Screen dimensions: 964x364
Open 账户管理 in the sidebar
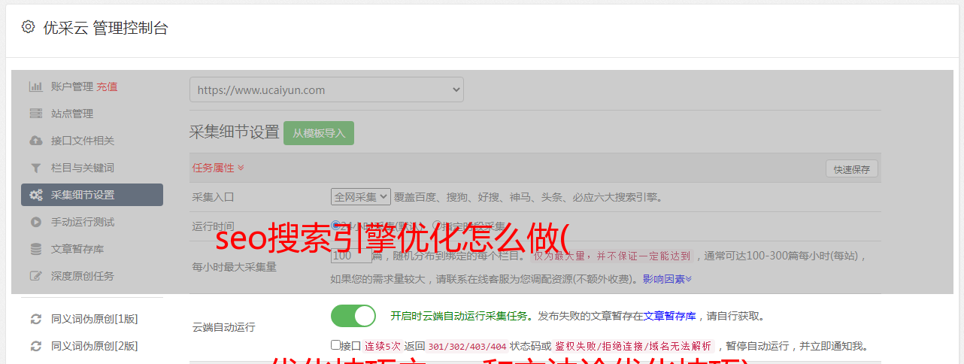tap(72, 86)
